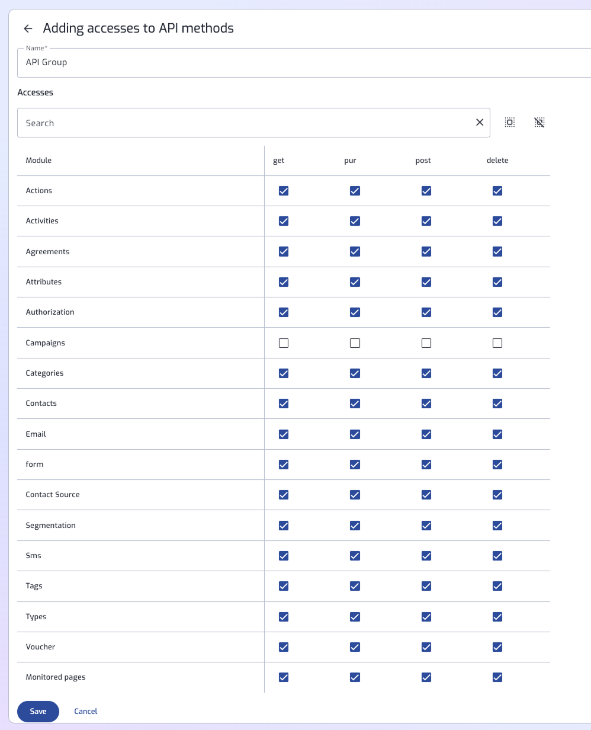Click the Module column header
The image size is (591, 730).
tap(38, 161)
